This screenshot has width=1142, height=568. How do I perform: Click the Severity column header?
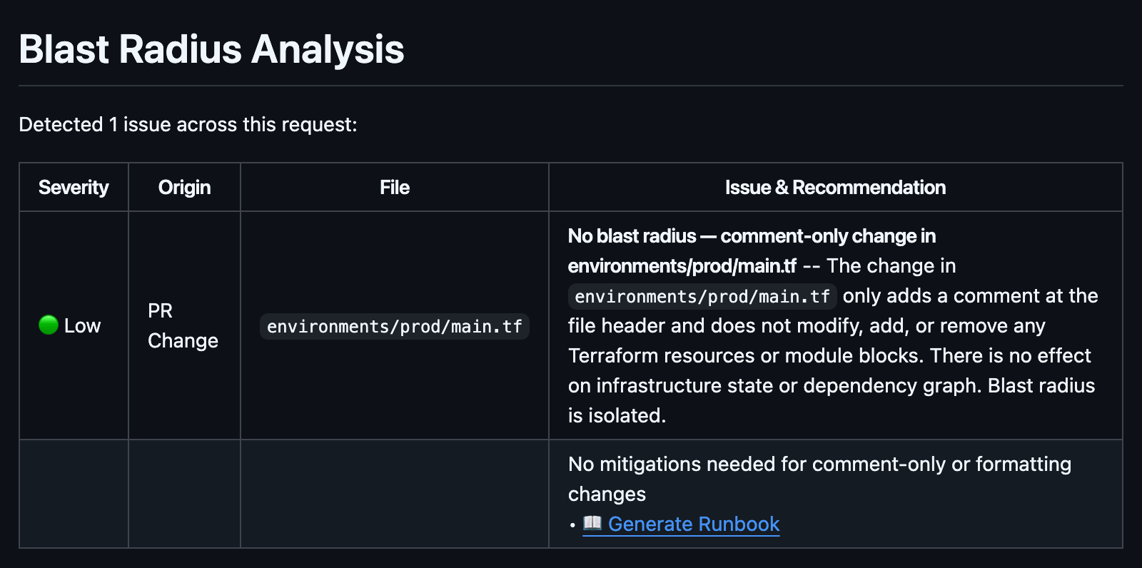click(x=74, y=188)
